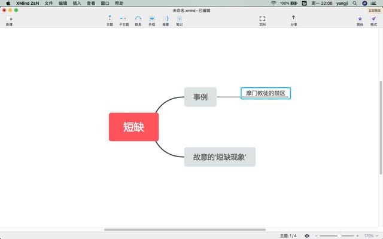Open the 帮助 (Help) menu
This screenshot has width=383, height=239.
(119, 3)
